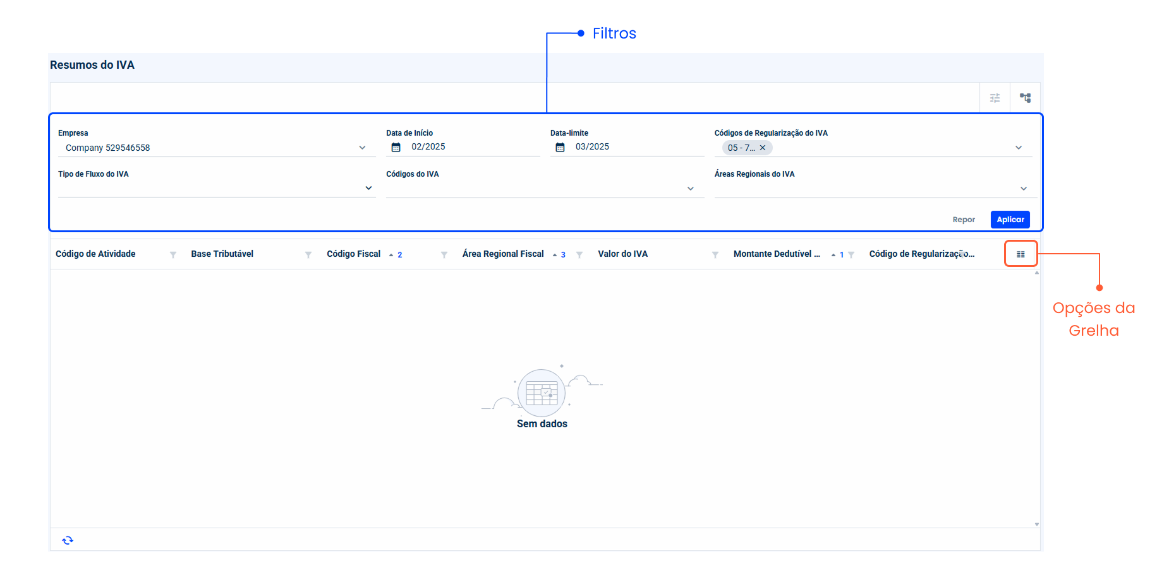The image size is (1169, 585).
Task: Filter the Valor do IVA column
Action: tap(715, 255)
